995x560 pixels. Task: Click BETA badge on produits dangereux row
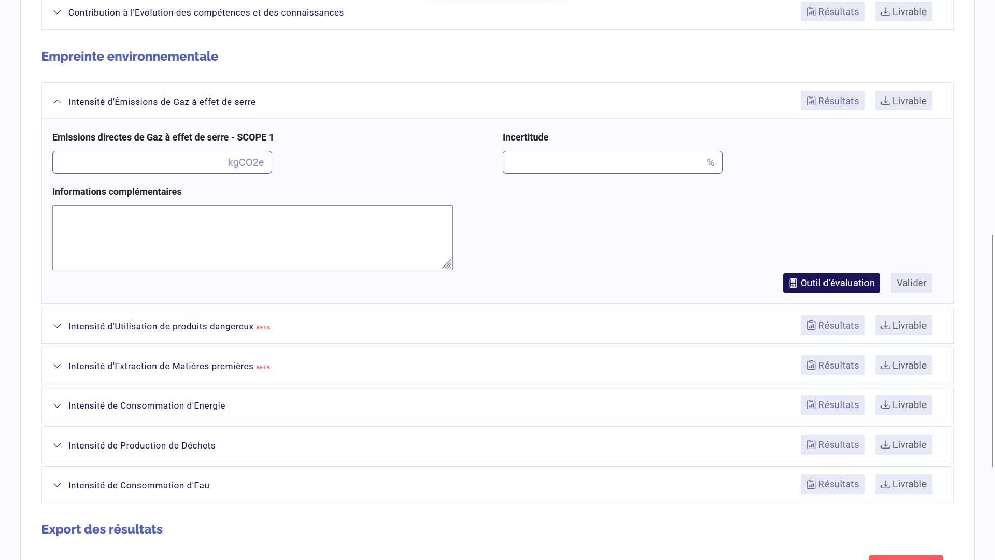[263, 327]
